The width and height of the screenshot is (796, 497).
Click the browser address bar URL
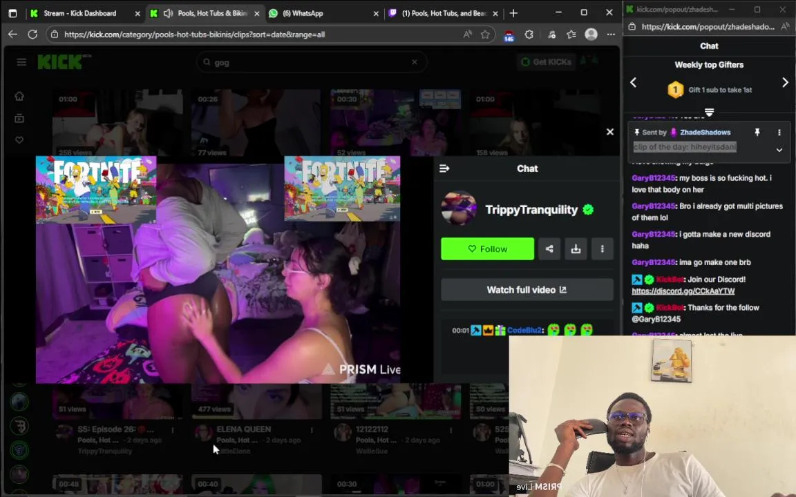pos(194,35)
